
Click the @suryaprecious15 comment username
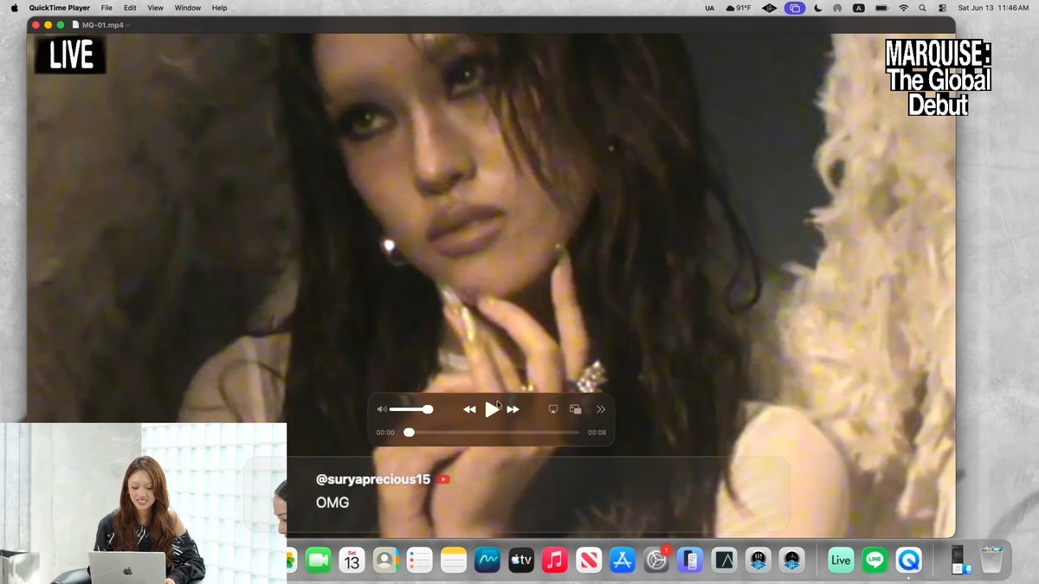(373, 479)
